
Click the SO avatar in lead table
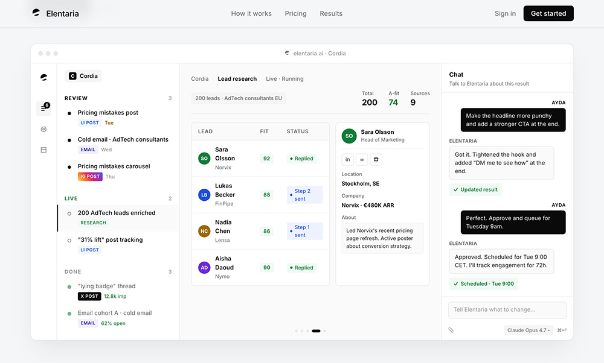coord(204,159)
